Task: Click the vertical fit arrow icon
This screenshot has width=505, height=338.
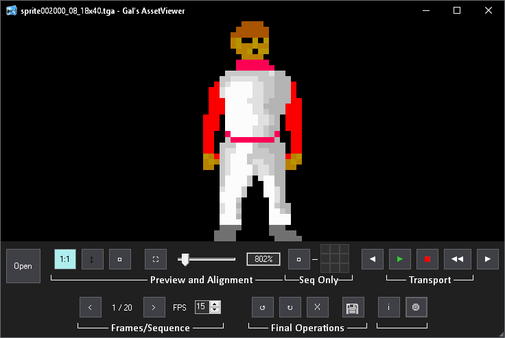Action: pos(93,259)
